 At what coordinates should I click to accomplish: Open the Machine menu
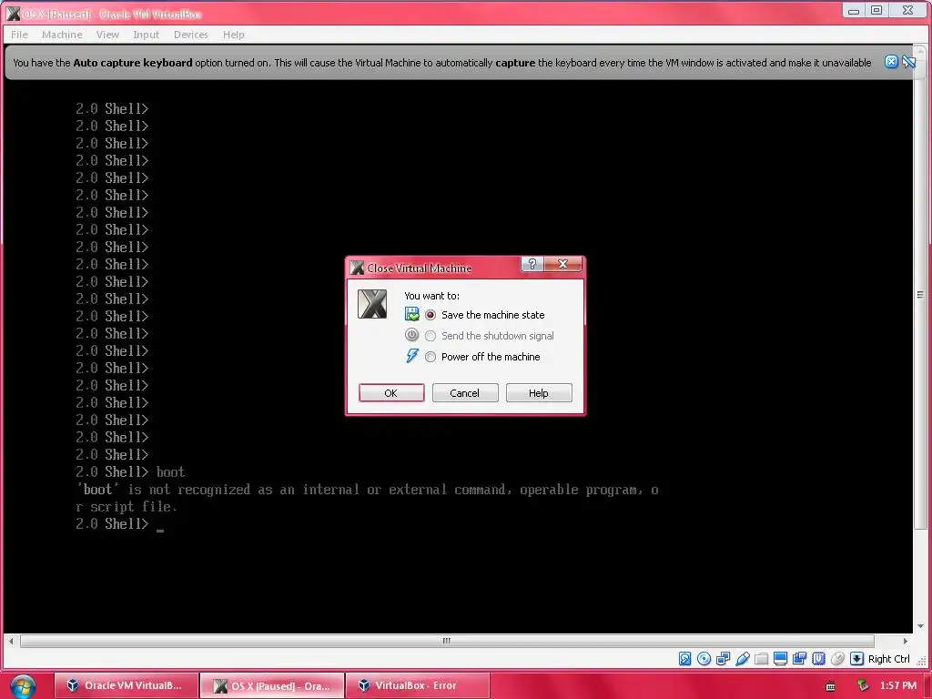pyautogui.click(x=62, y=35)
